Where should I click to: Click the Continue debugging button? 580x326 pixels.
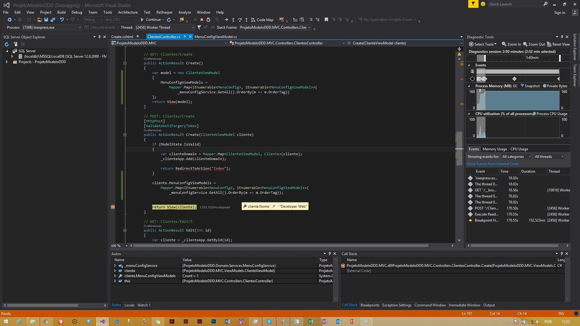(151, 20)
